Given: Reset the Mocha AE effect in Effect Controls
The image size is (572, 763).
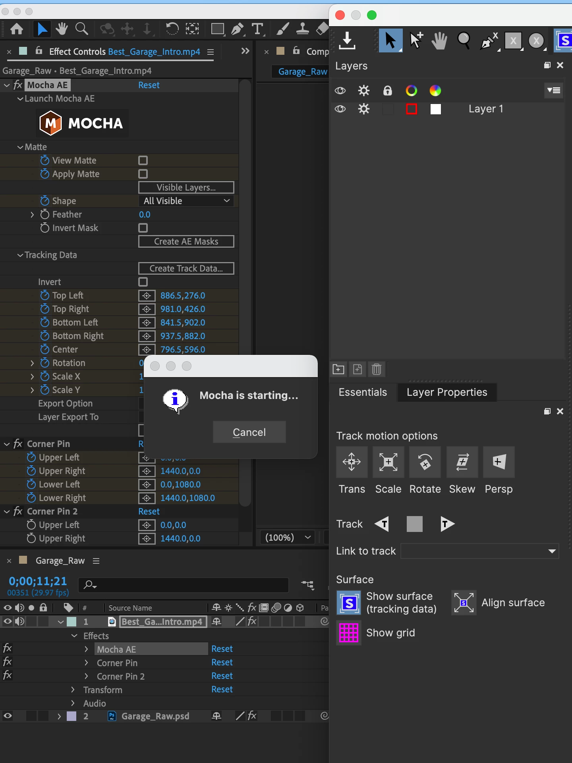Looking at the screenshot, I should pos(149,85).
